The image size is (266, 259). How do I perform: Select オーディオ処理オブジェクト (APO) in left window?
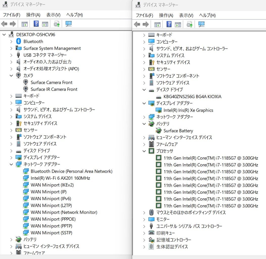click(51, 69)
